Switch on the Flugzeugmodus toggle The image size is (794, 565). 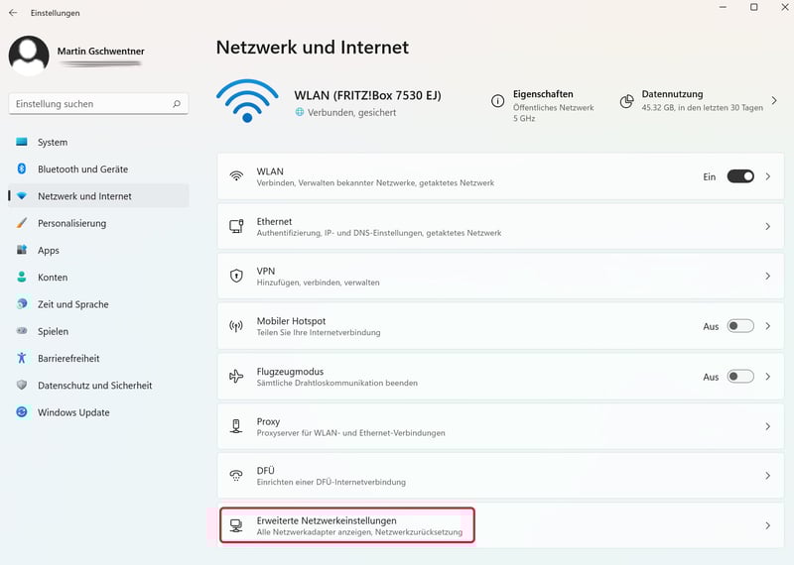740,377
